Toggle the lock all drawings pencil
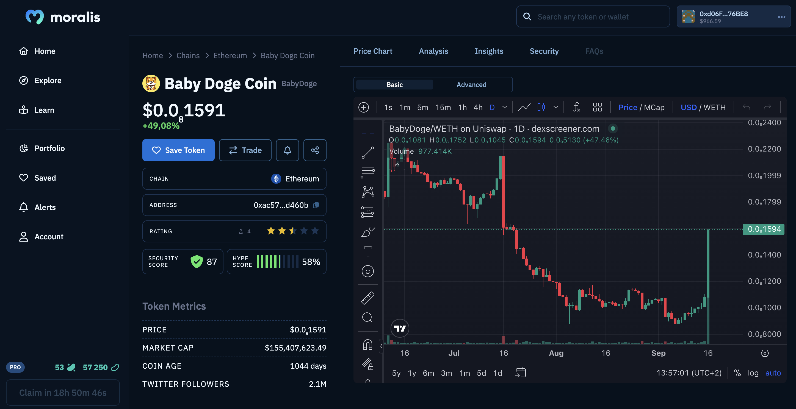The width and height of the screenshot is (796, 409). [x=367, y=364]
